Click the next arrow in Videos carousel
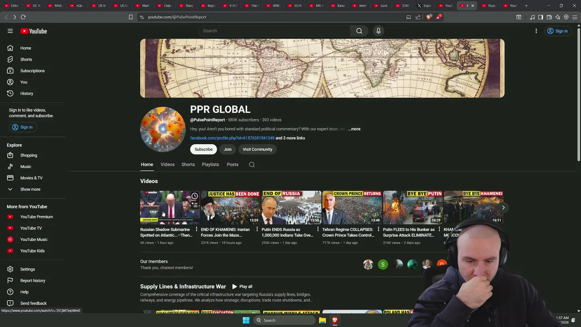 pos(503,208)
